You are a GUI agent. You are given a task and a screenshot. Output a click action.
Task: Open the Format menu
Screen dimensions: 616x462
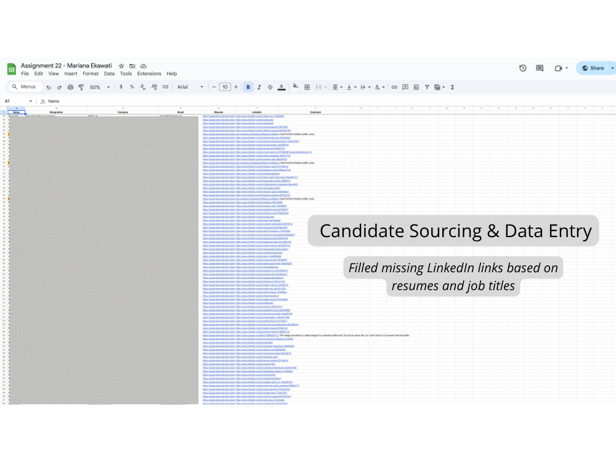click(91, 73)
